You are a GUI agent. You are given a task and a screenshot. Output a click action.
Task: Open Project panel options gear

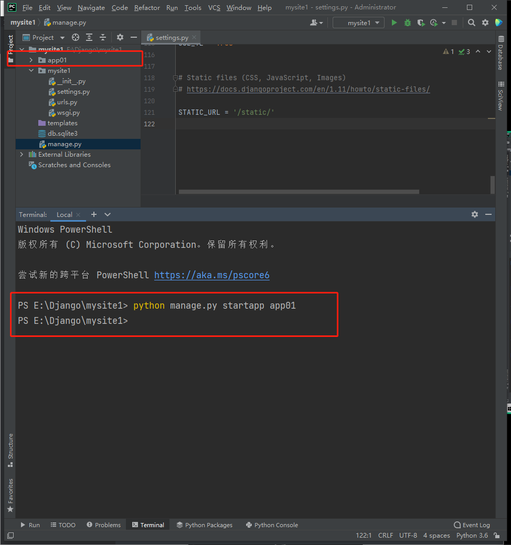click(x=120, y=38)
